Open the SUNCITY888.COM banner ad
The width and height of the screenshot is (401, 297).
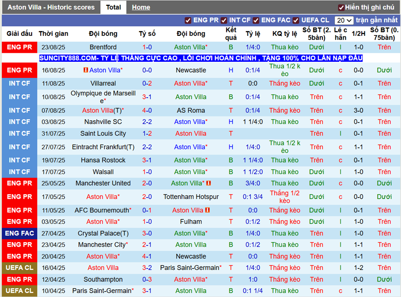(x=201, y=58)
